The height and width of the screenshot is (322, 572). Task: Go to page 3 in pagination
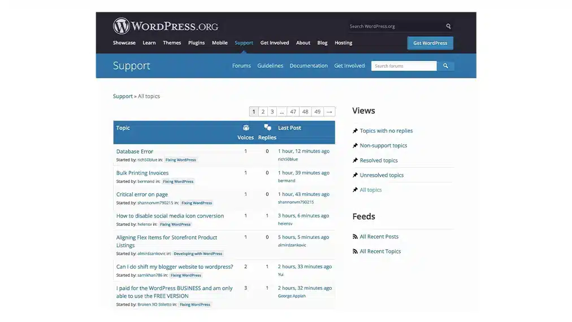[x=272, y=112]
